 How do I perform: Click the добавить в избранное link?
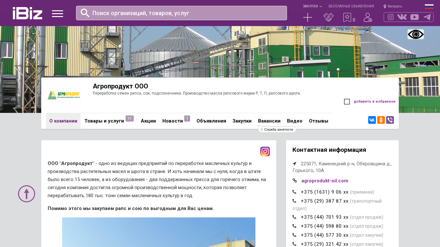point(375,102)
